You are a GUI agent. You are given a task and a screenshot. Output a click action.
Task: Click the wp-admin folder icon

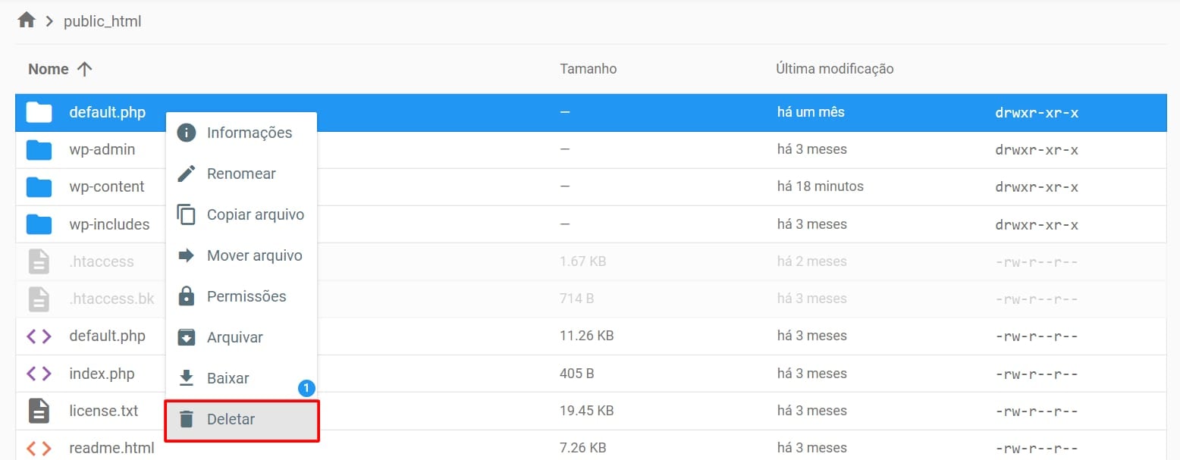pos(39,150)
